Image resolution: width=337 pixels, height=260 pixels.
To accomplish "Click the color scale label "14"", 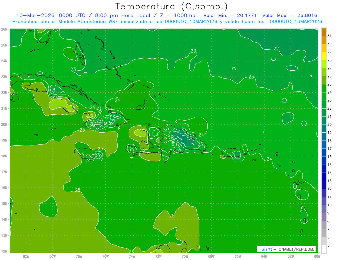I will point(330,173).
